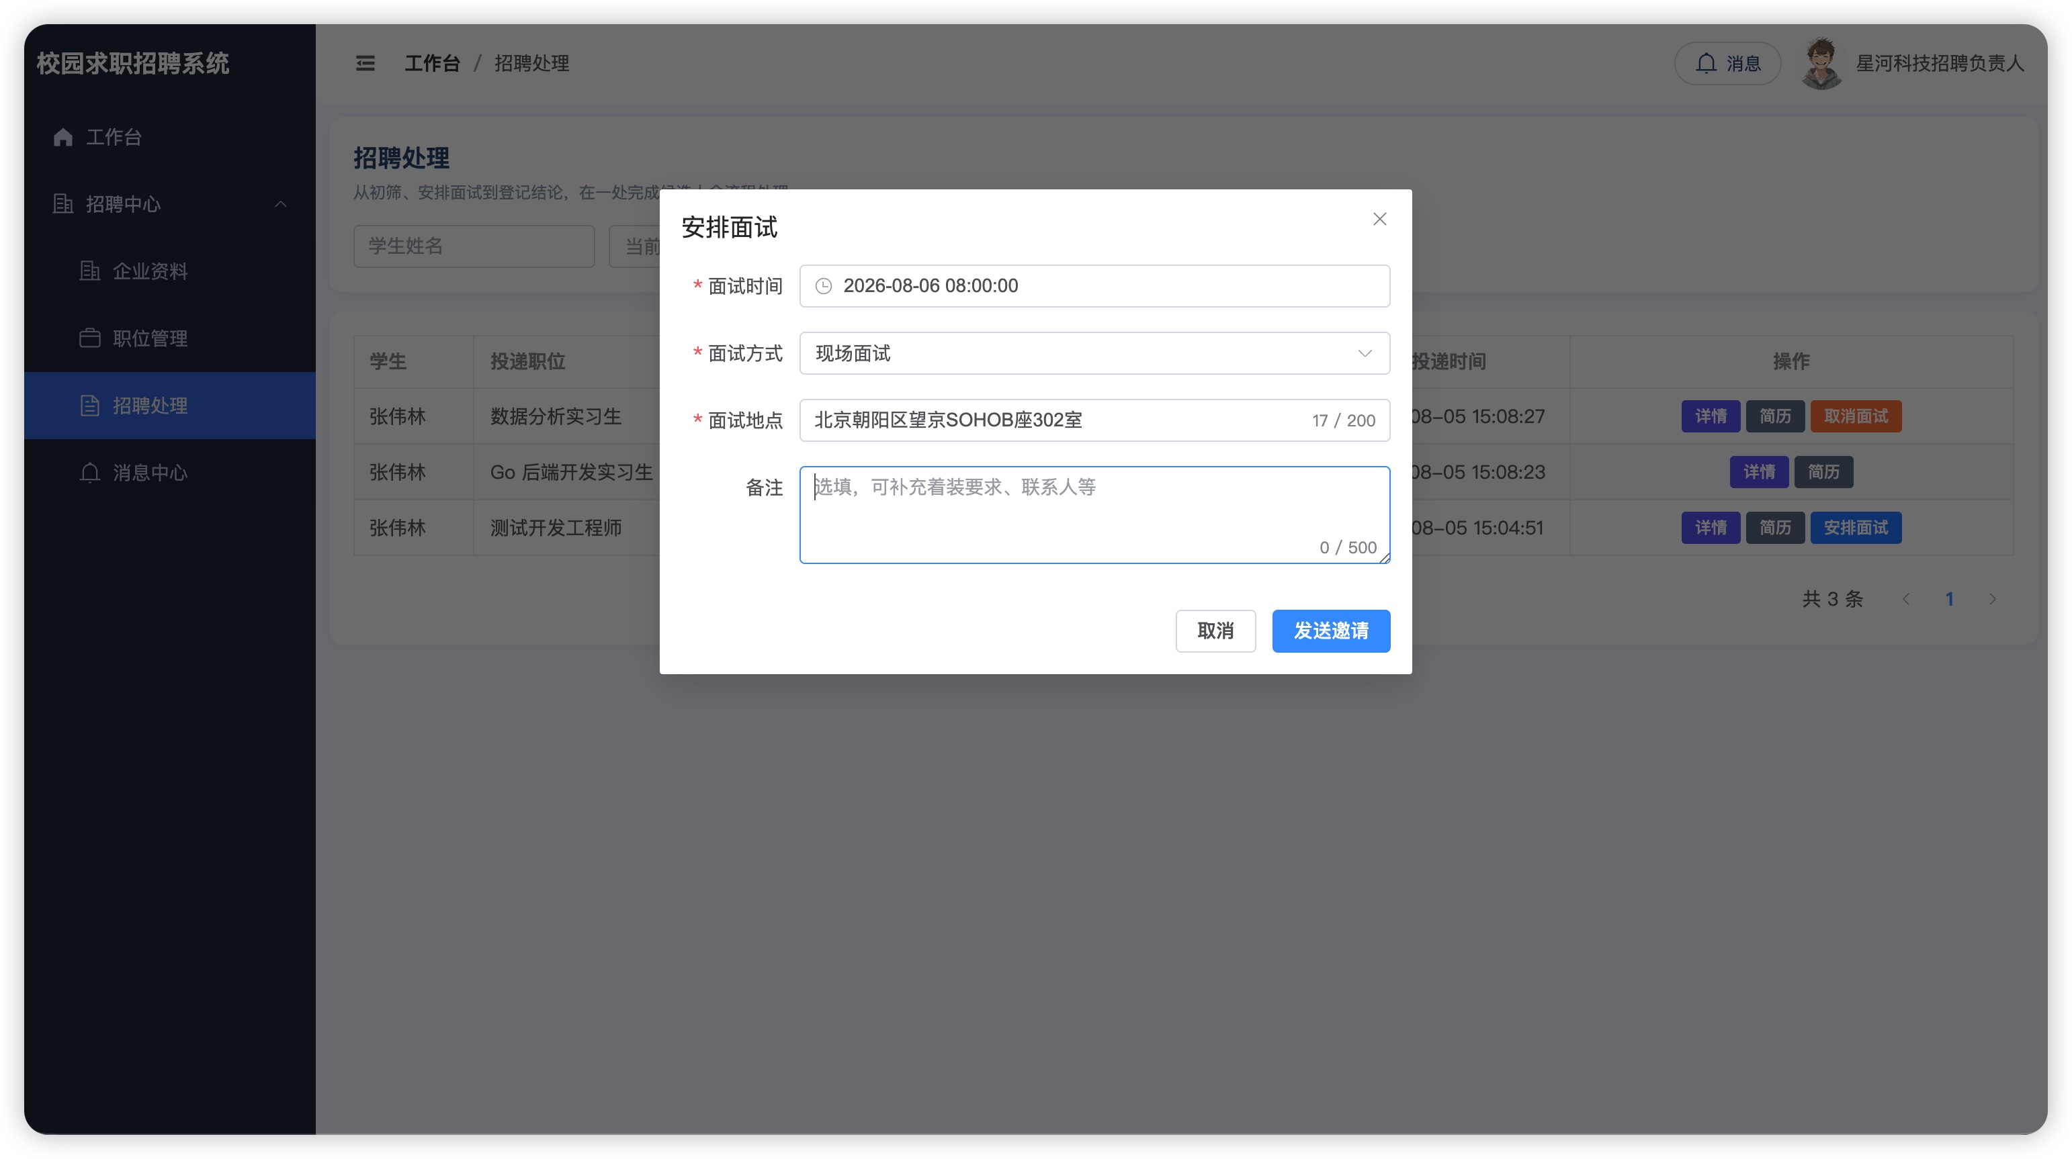Image resolution: width=2072 pixels, height=1159 pixels.
Task: Click the home icon beside 工作台
Action: tap(62, 138)
